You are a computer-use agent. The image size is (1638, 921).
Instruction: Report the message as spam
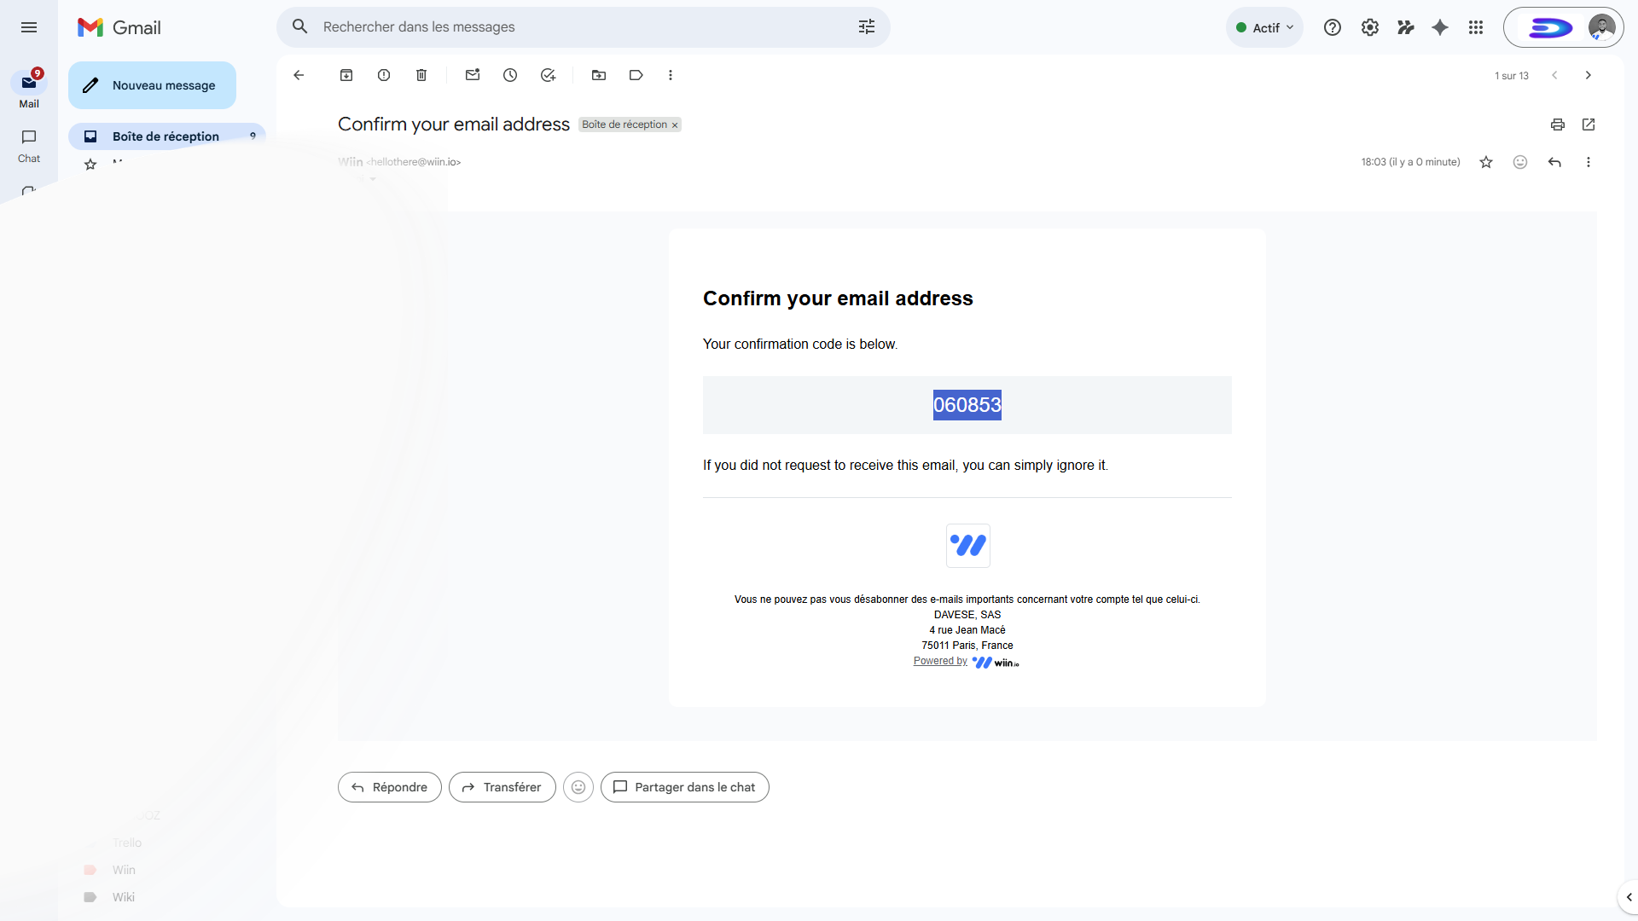(x=384, y=75)
